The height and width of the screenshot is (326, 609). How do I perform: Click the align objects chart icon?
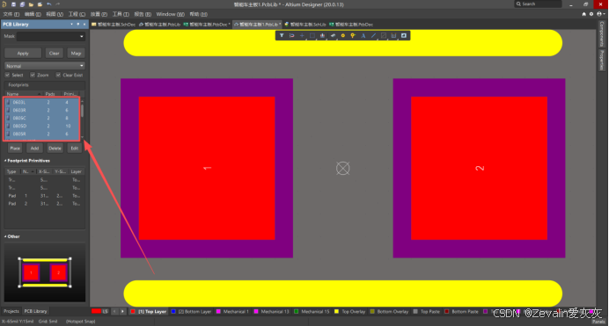point(322,36)
